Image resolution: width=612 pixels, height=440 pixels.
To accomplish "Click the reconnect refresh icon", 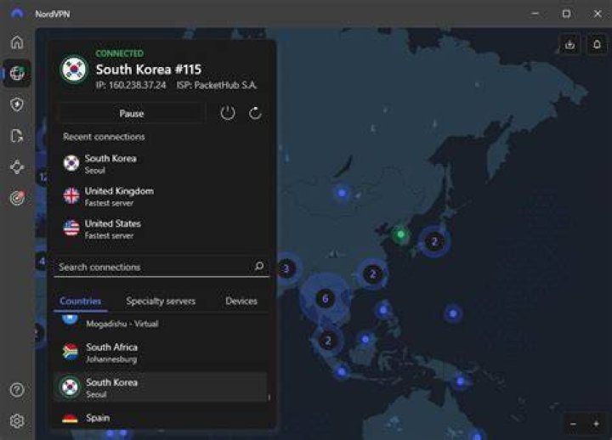I will 255,113.
